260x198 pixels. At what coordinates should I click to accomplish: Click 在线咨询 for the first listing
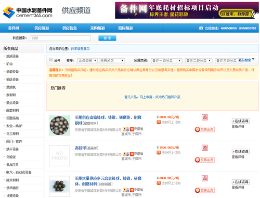pyautogui.click(x=241, y=121)
